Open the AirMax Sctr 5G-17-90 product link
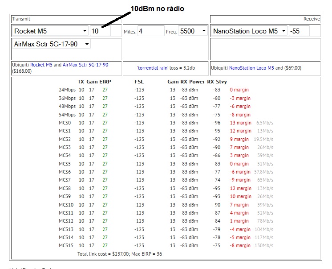 [85, 65]
